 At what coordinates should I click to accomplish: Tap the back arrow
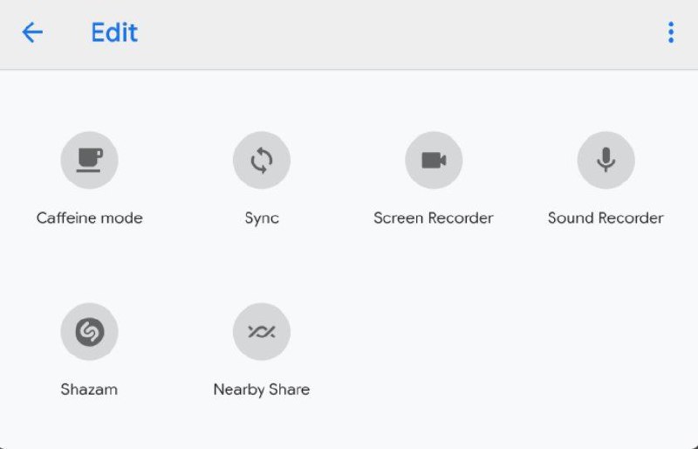(x=32, y=33)
